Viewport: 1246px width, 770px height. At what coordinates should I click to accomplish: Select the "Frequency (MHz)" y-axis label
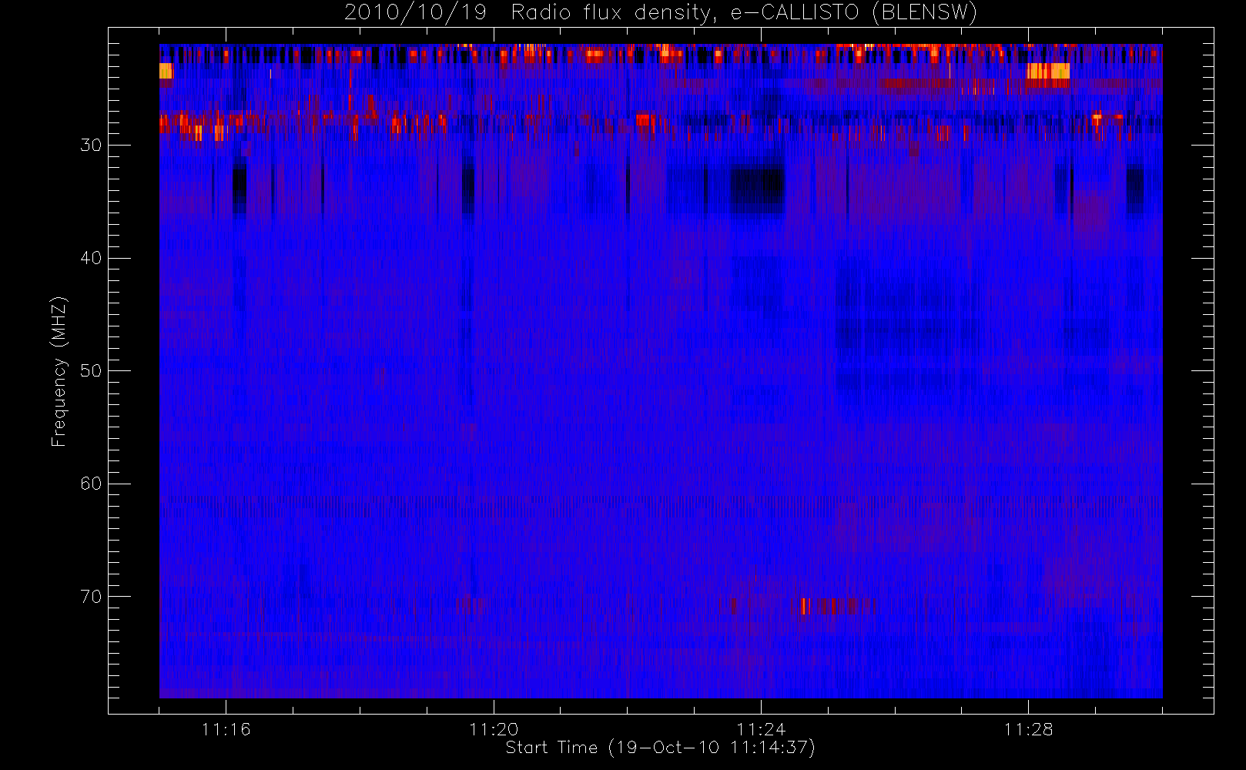point(59,371)
